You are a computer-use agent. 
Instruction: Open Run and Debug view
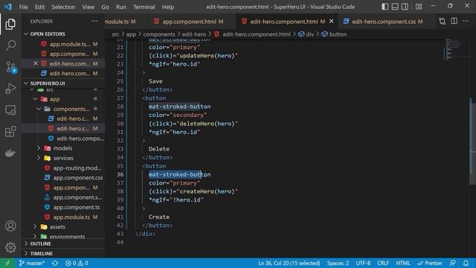(x=10, y=89)
